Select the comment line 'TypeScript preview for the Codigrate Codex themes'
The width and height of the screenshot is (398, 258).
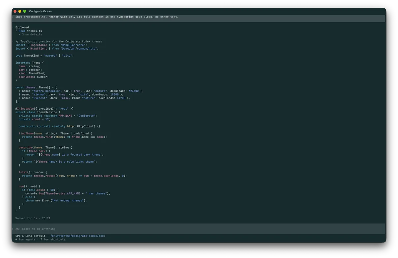59,41
